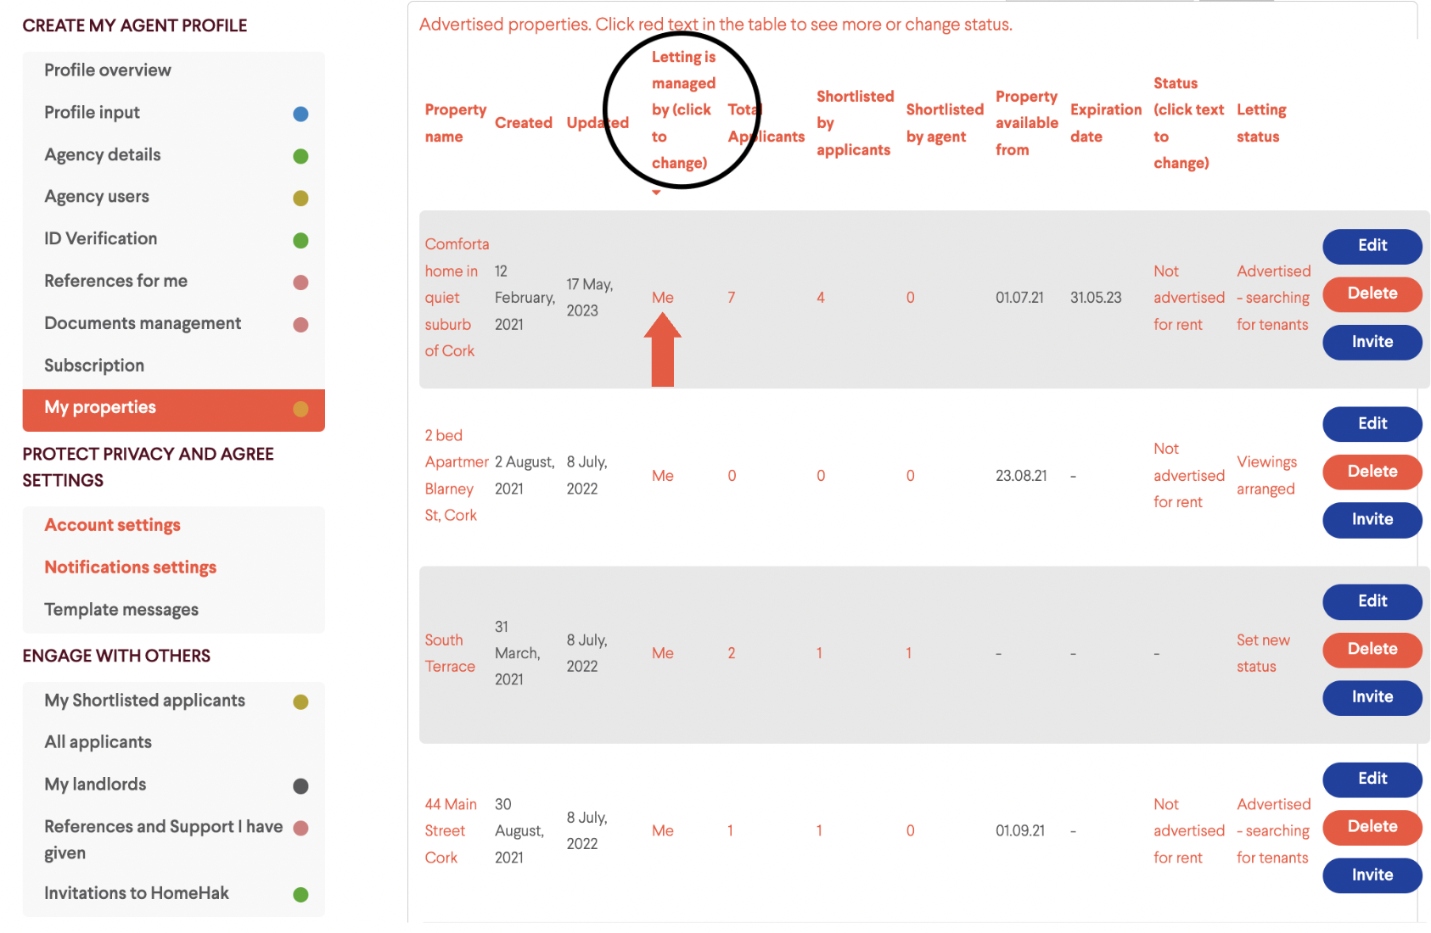This screenshot has width=1431, height=933.
Task: Invite applicants to South Terrace
Action: point(1372,697)
